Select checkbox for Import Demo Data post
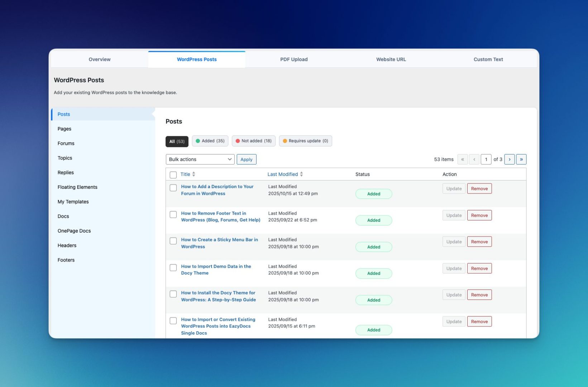 point(173,268)
